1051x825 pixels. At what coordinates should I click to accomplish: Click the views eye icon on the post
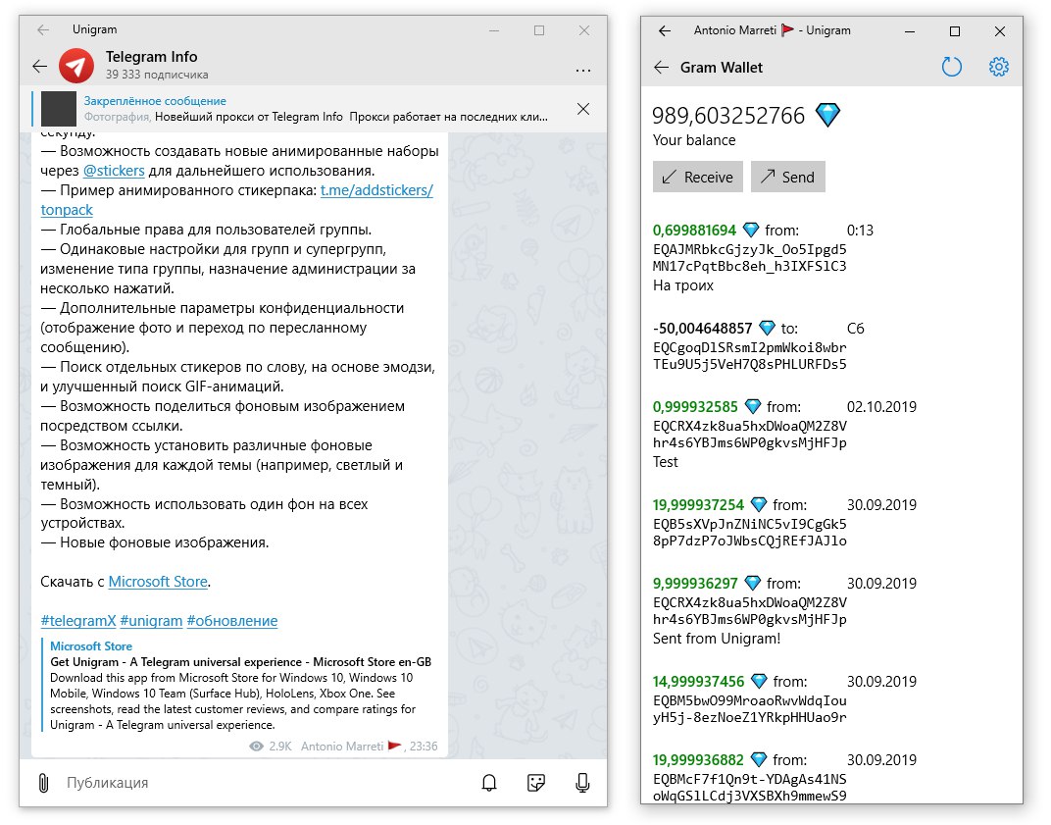click(256, 746)
